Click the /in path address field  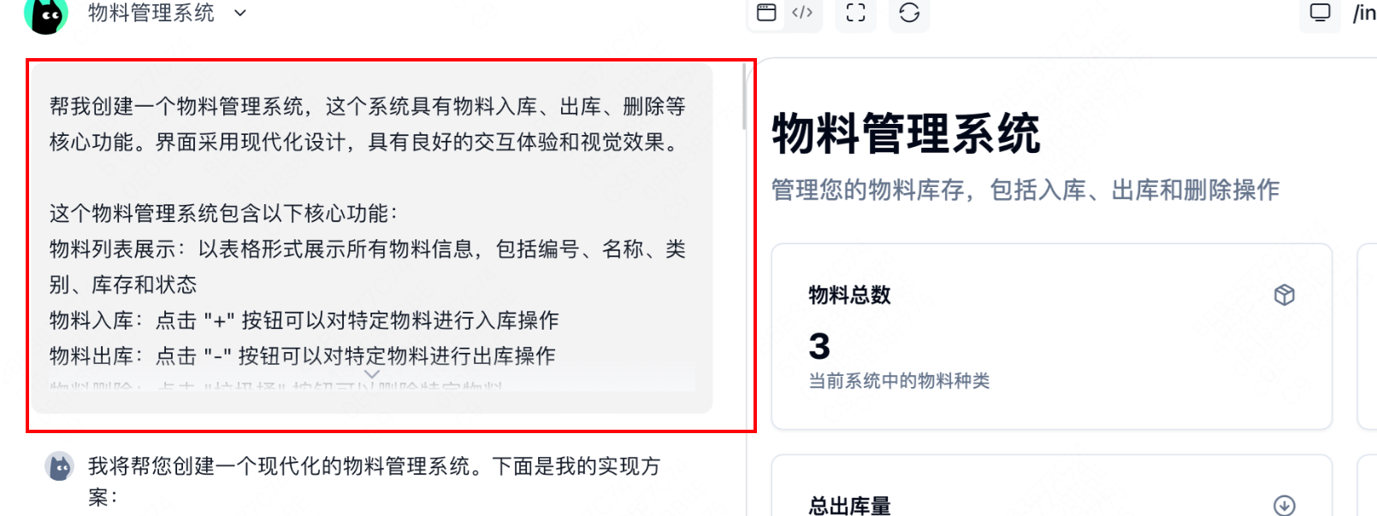pos(1364,13)
